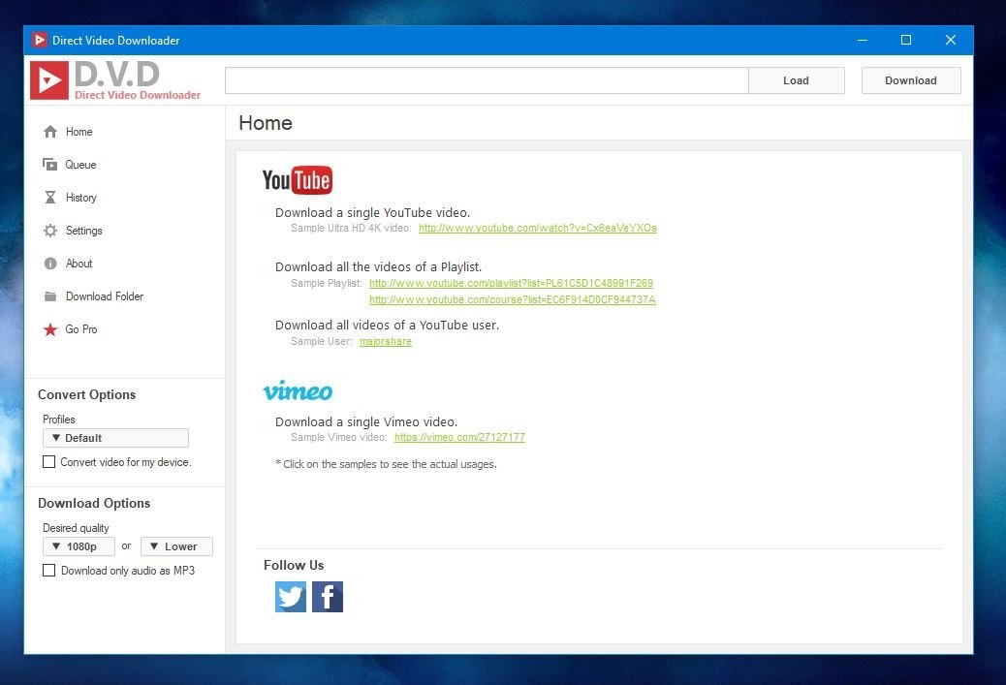This screenshot has height=685, width=1006.
Task: Click the About info icon
Action: 50,264
